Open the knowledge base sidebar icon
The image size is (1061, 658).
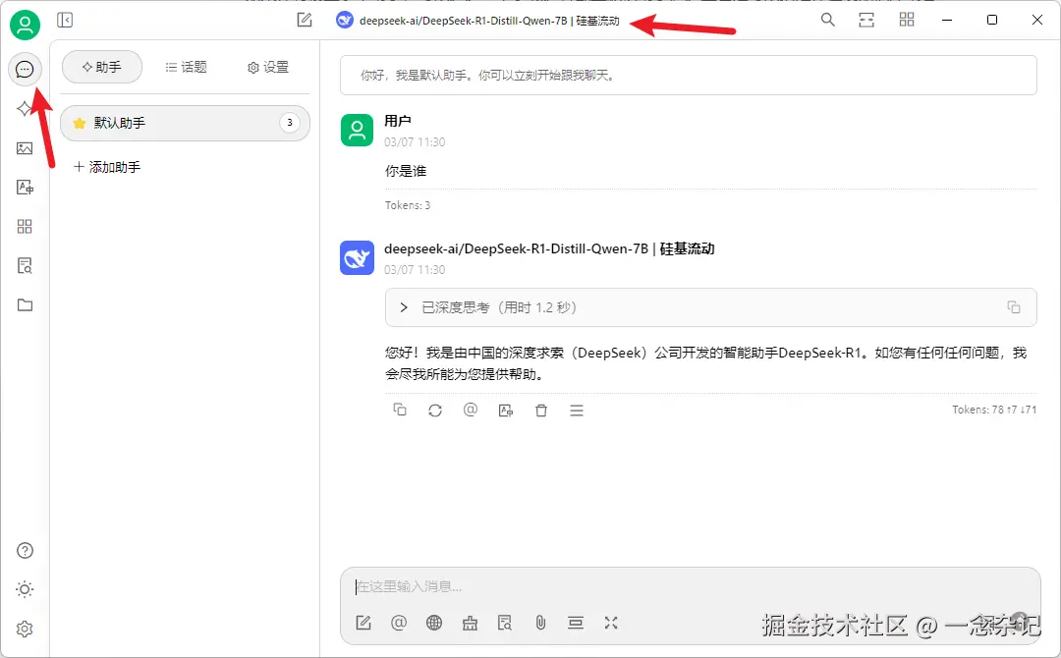[x=25, y=266]
